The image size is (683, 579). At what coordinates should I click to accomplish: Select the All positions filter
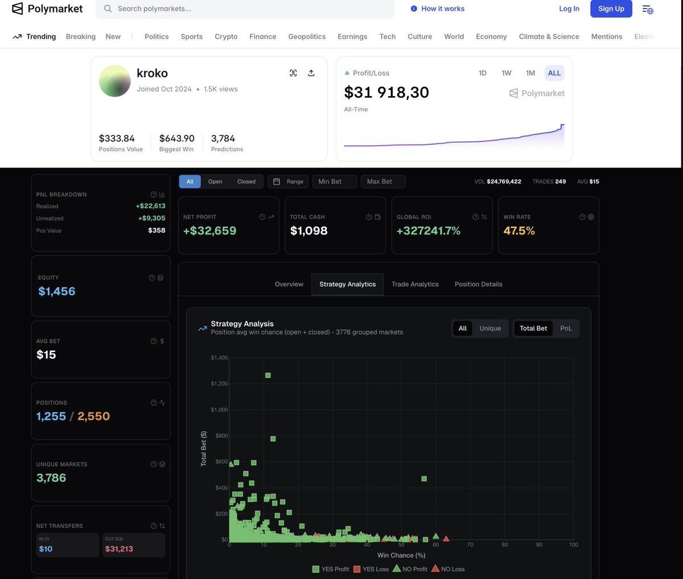click(x=190, y=182)
